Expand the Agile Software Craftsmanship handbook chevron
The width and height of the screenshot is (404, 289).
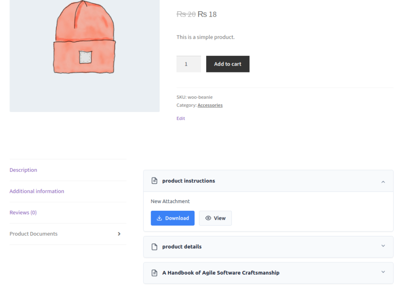coord(383,272)
